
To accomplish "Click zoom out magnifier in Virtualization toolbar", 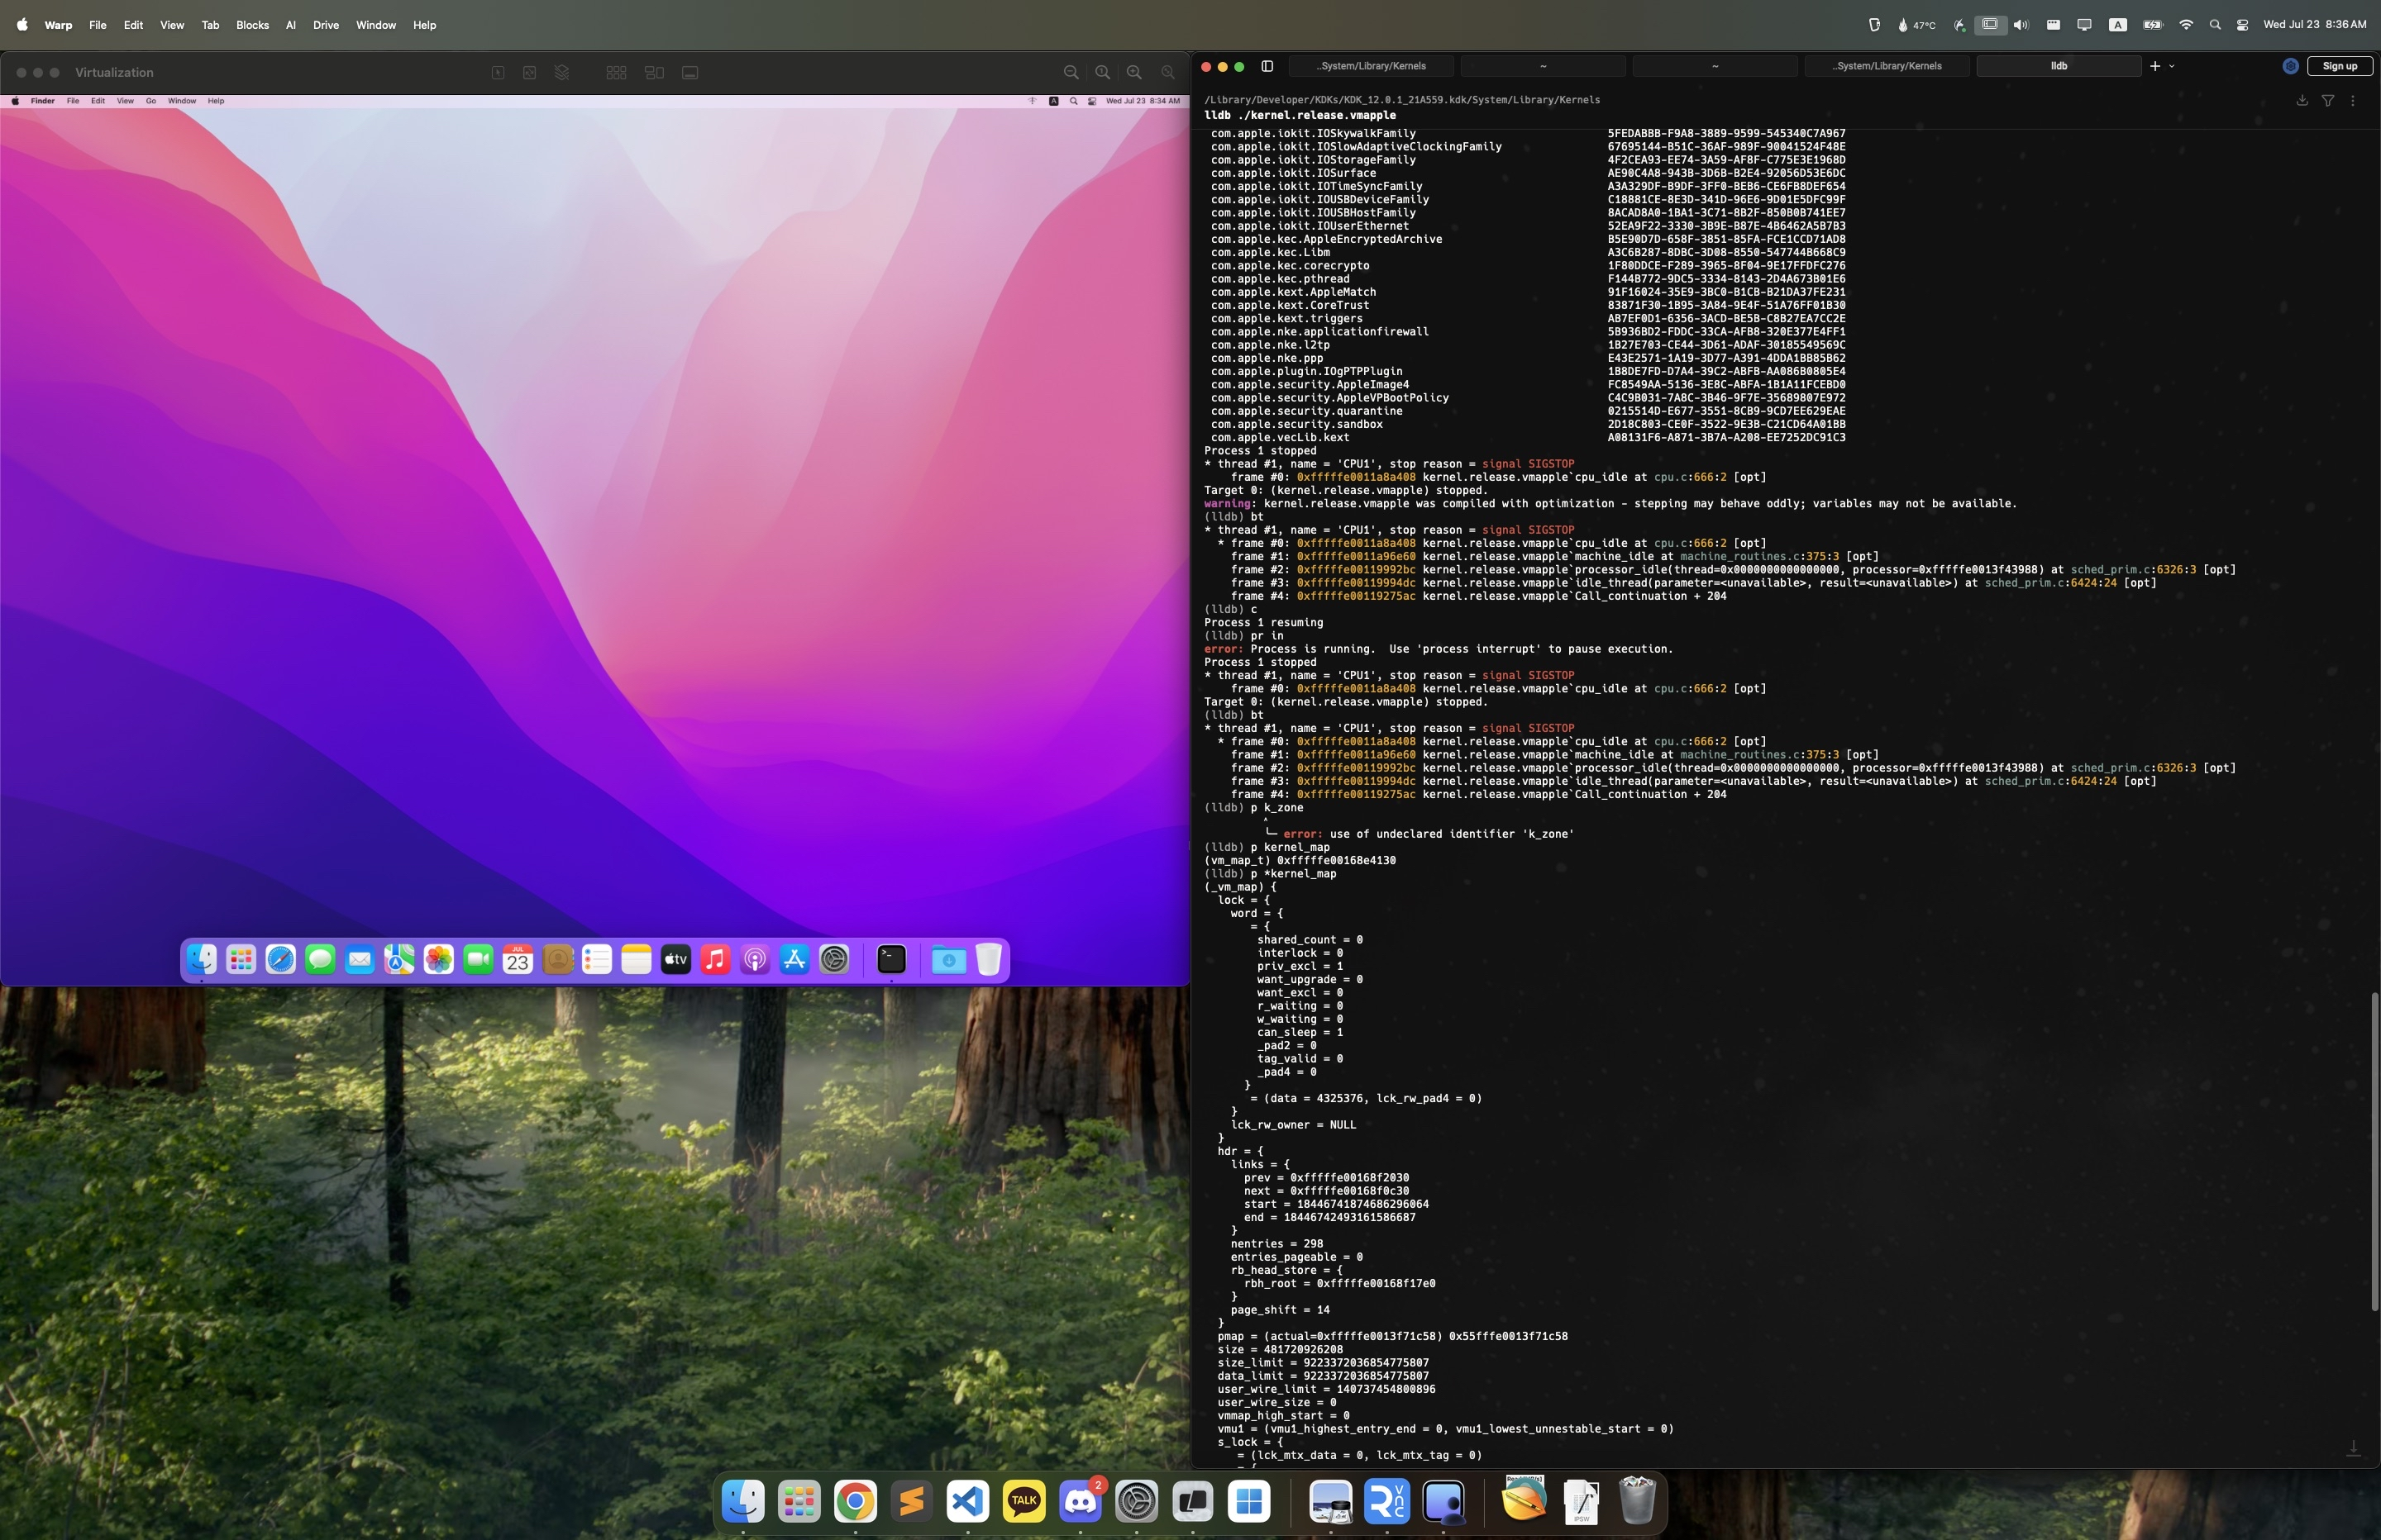I will 1071,73.
